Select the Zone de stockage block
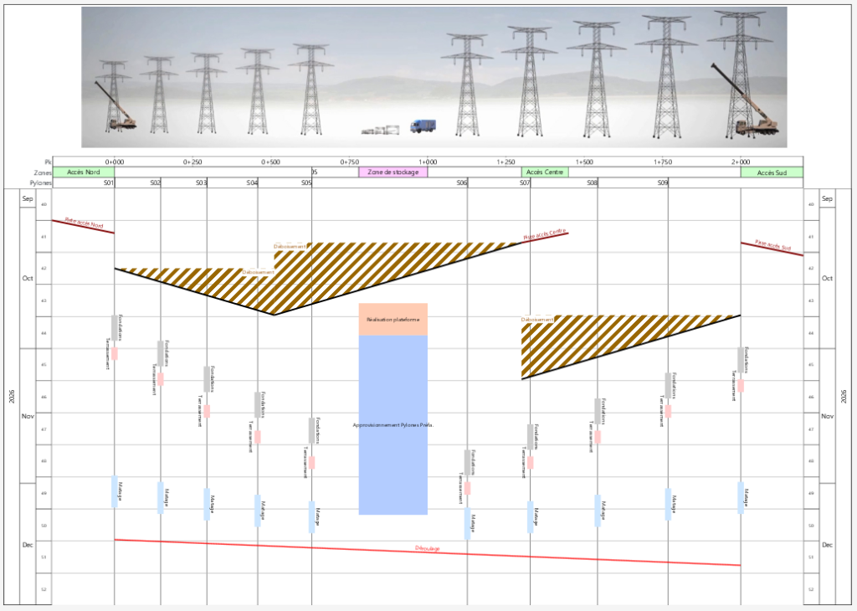This screenshot has width=857, height=611. click(x=393, y=172)
